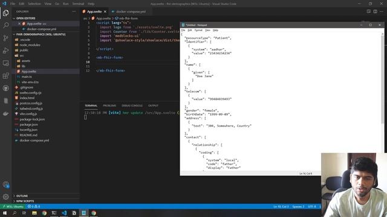
Task: Open the terminal app from the taskbar
Action: click(54, 213)
